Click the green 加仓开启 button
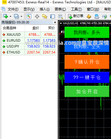 87,91
